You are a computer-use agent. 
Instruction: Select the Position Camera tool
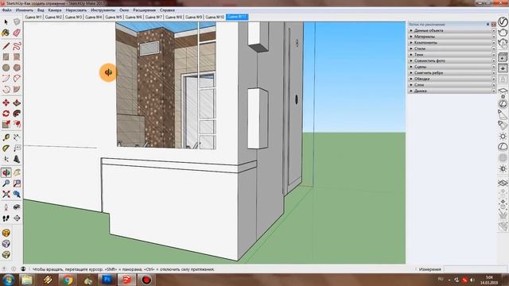tap(6, 207)
